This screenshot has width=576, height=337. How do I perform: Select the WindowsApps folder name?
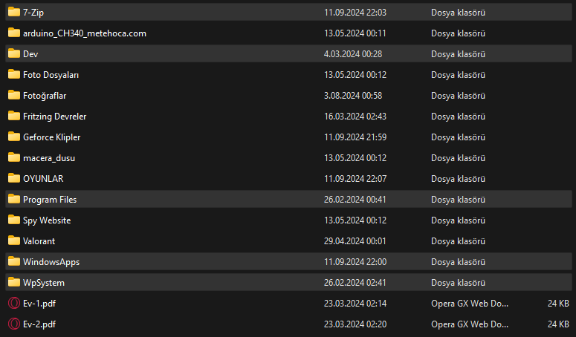51,262
